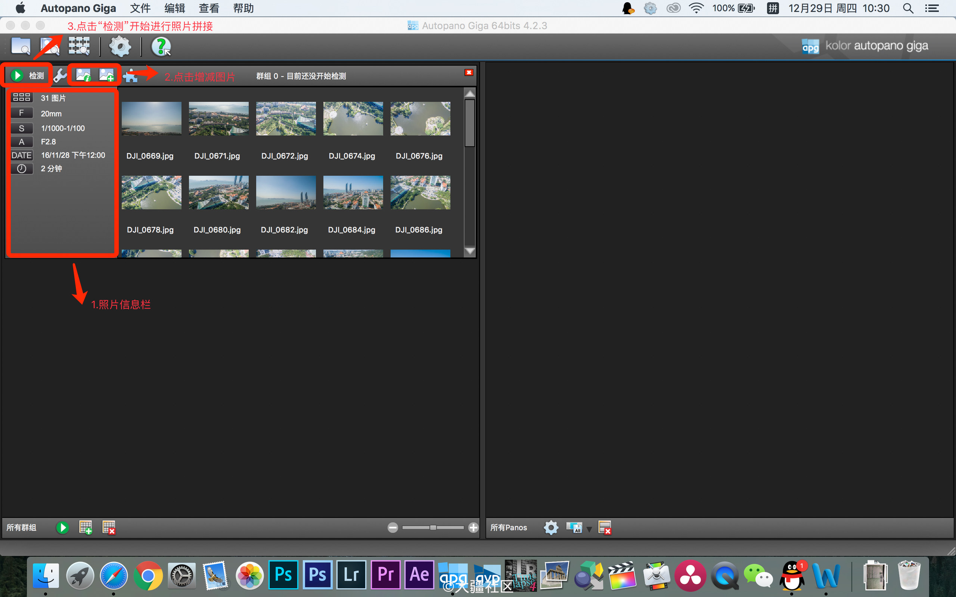The width and height of the screenshot is (956, 597).
Task: Click the add images icon with green plus
Action: click(107, 75)
